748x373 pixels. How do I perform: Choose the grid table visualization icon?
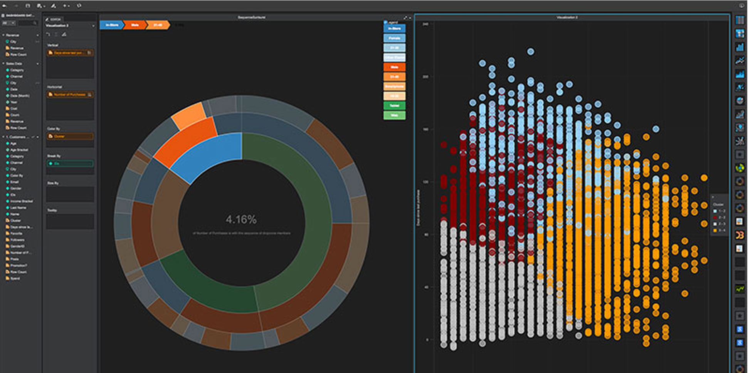740,20
